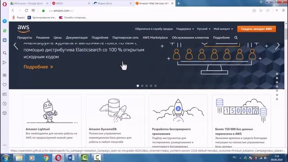Image resolution: width=288 pixels, height=162 pixels.
Task: Open Speed Dial grid icon in sidebar
Action: 4,75
